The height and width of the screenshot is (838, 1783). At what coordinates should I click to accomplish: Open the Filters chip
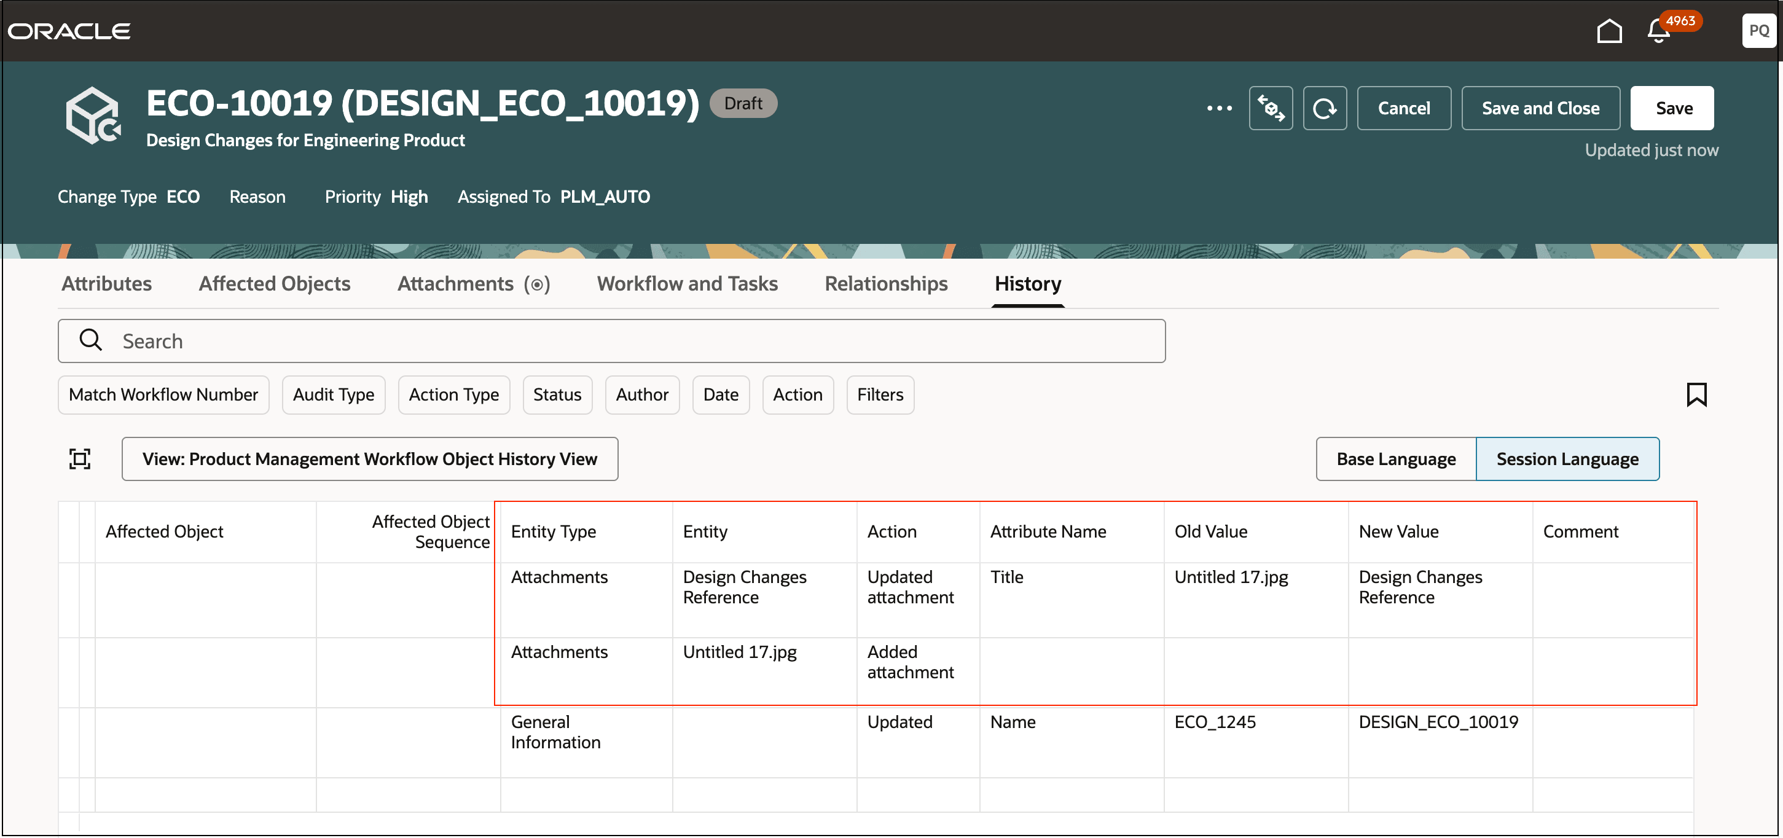(x=880, y=394)
